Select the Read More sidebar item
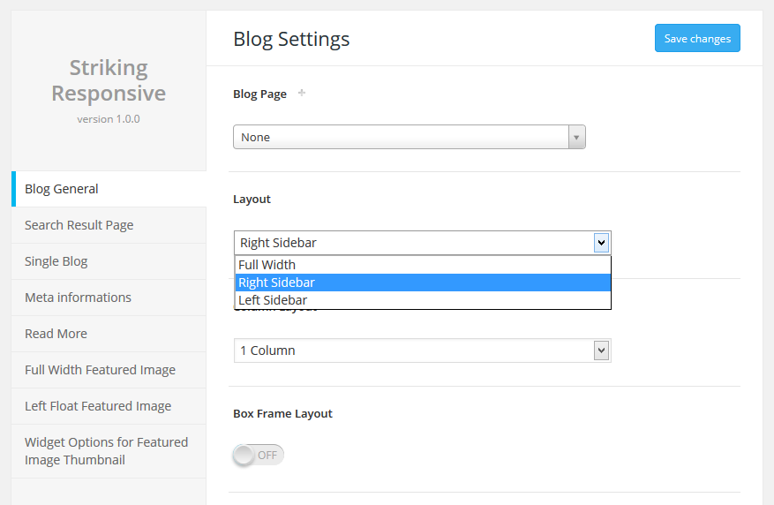This screenshot has width=774, height=505. tap(56, 334)
